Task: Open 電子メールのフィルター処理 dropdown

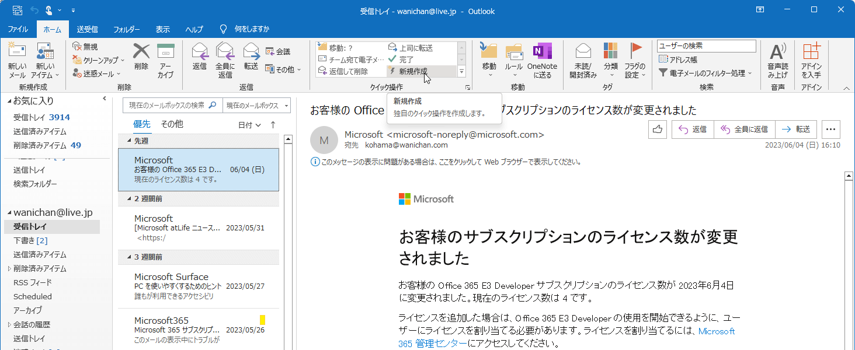Action: [705, 73]
